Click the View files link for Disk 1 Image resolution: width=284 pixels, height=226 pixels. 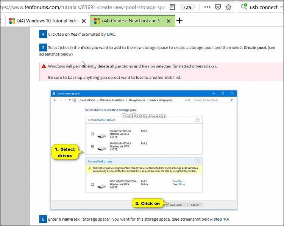click(177, 181)
